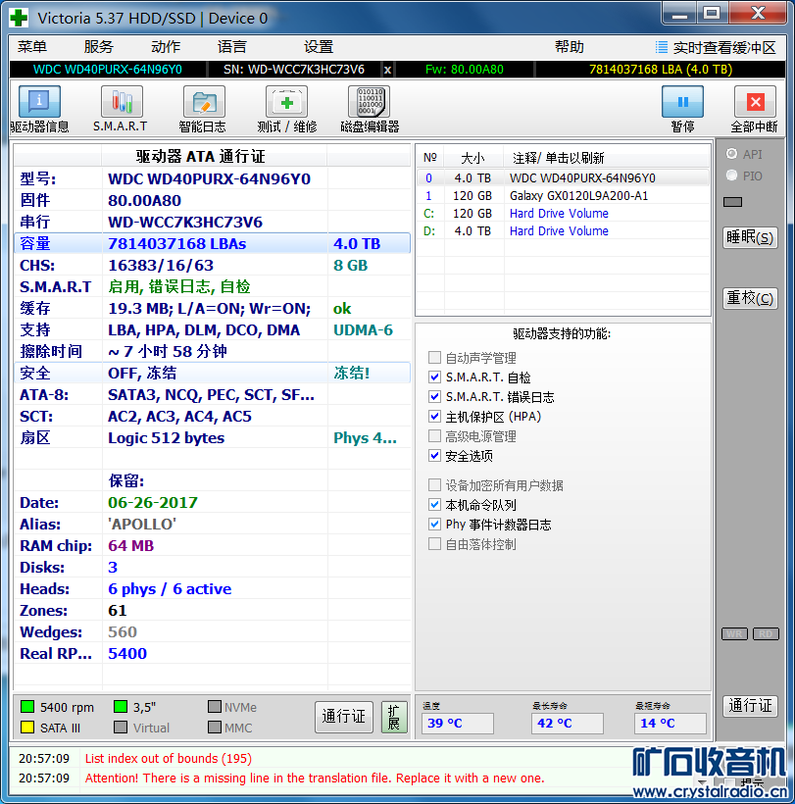Click the WR indicator

coord(734,633)
